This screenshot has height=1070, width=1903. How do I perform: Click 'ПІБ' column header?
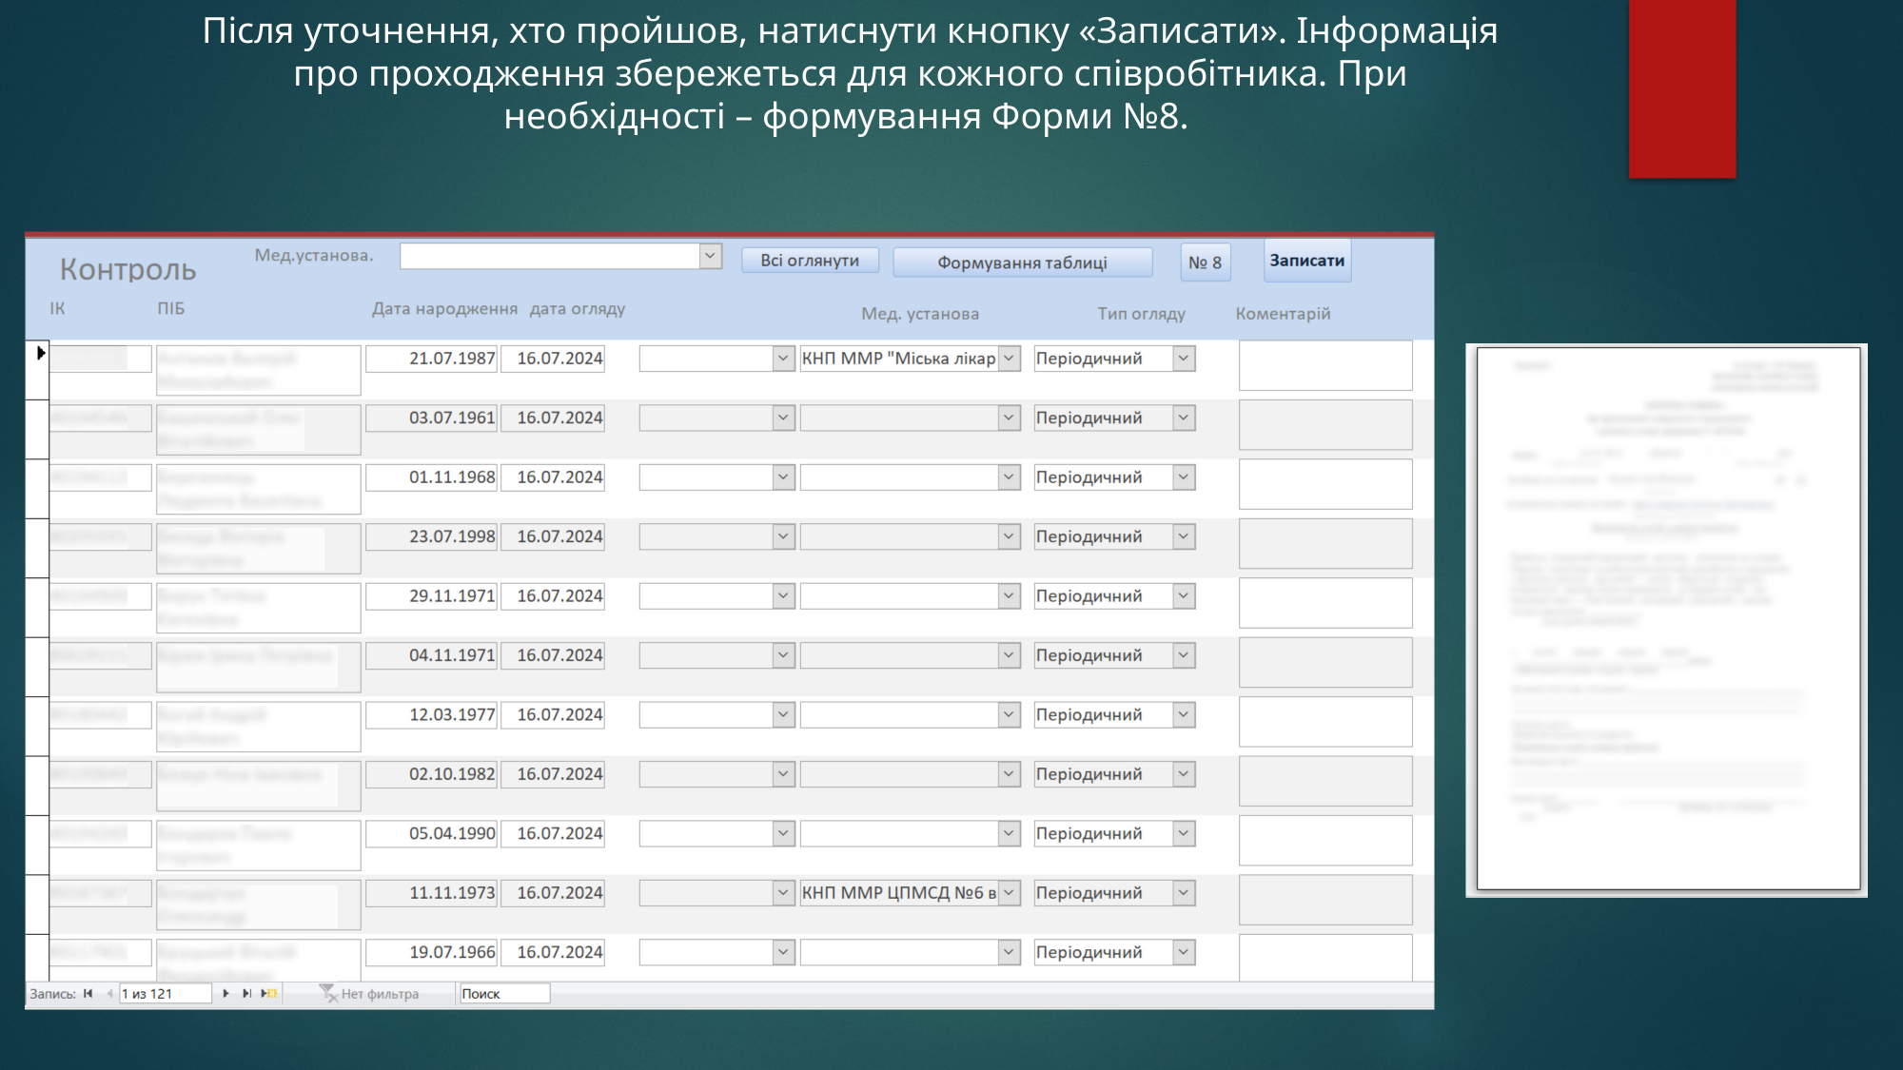tap(171, 309)
